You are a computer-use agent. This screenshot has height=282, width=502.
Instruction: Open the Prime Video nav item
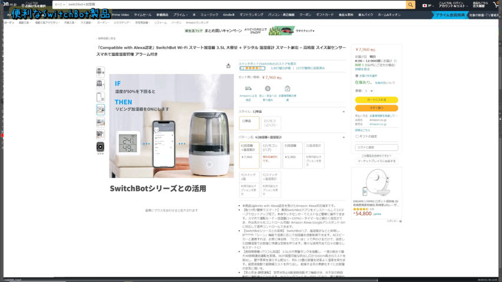pyautogui.click(x=120, y=14)
